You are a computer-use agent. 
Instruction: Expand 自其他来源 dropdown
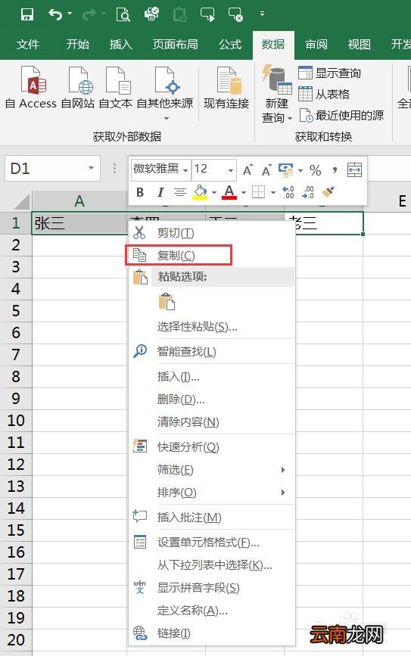coord(166,119)
